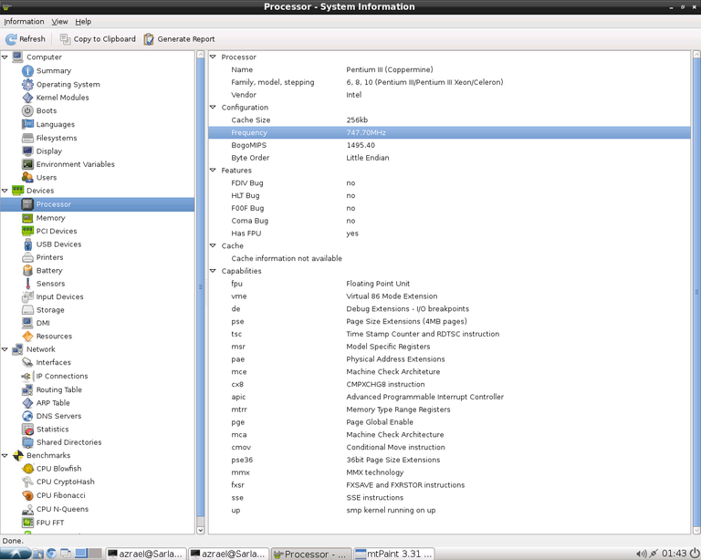Collapse the Devices tree section
701x560 pixels.
tap(5, 191)
